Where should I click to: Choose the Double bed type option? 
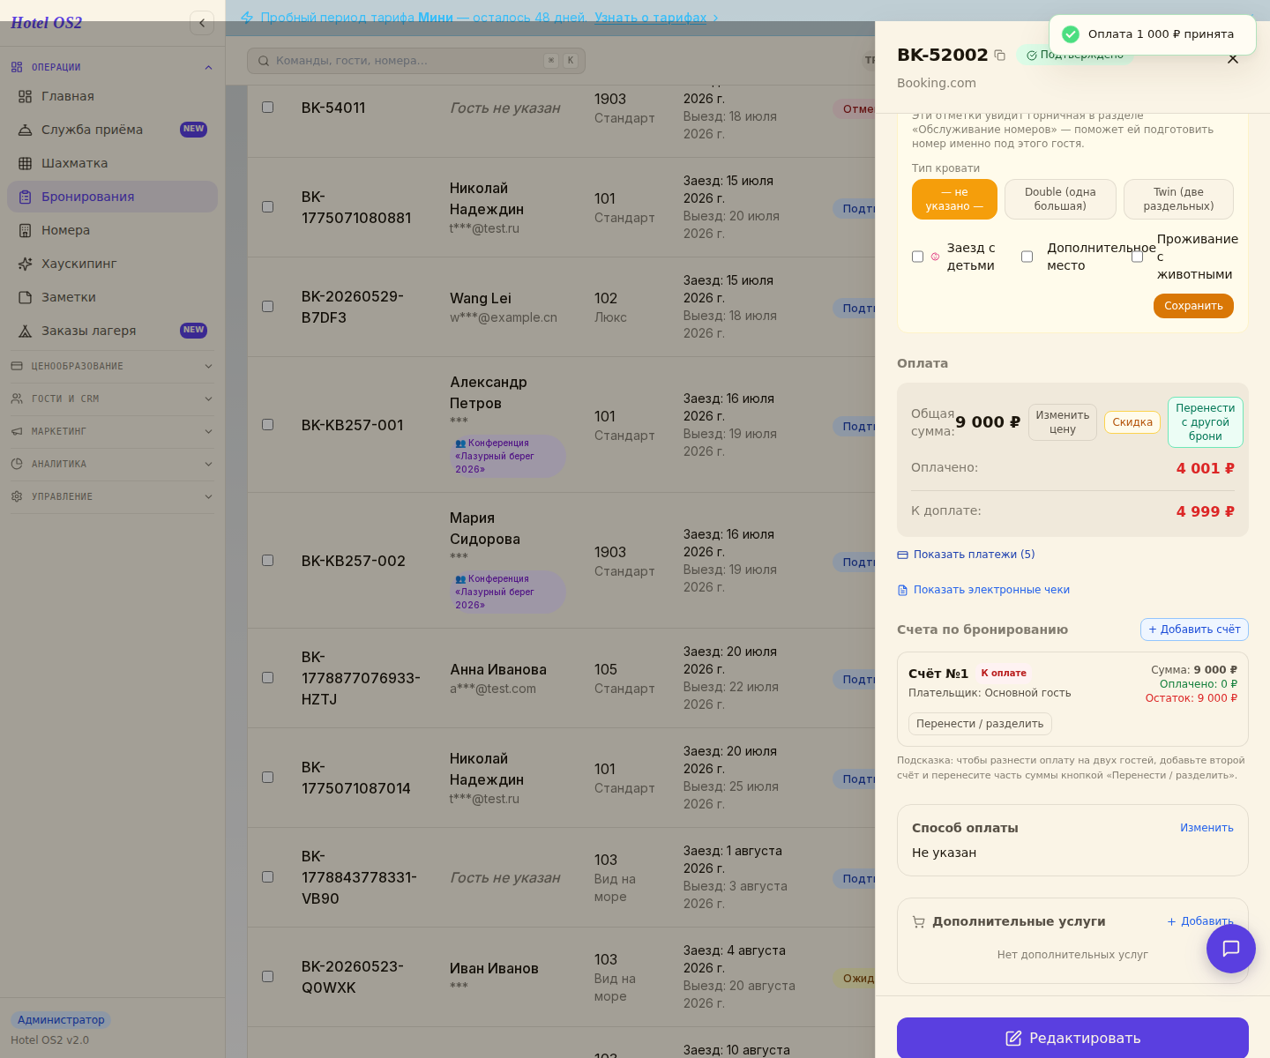point(1060,199)
